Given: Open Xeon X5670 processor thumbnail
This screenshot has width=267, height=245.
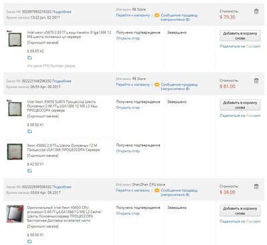Looking at the screenshot, I should pyautogui.click(x=15, y=39).
